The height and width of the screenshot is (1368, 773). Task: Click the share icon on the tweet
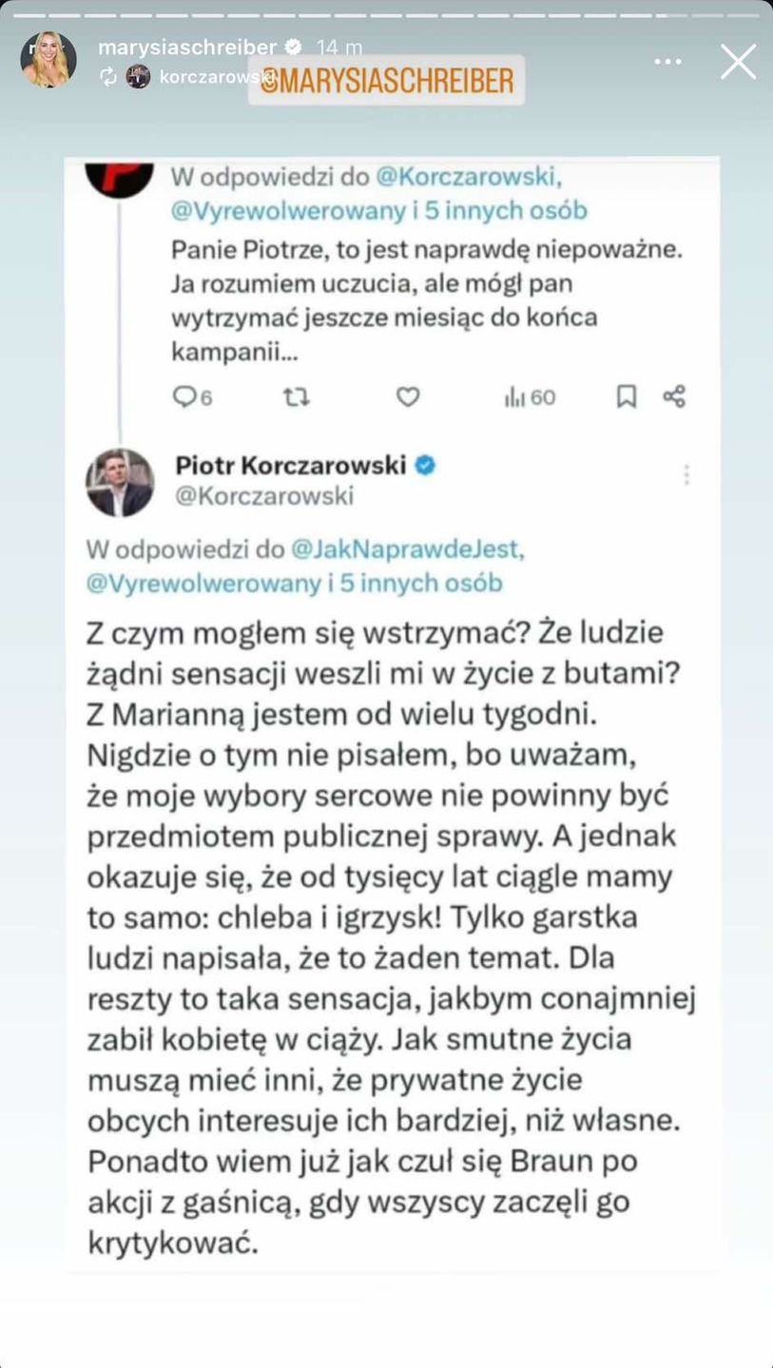pyautogui.click(x=674, y=396)
